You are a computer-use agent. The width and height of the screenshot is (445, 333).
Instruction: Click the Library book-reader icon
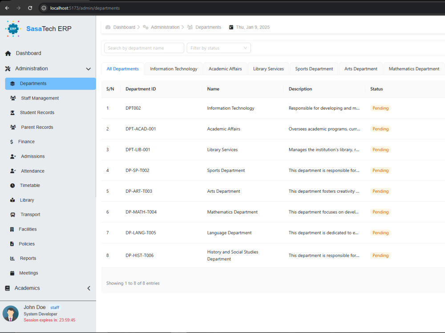pyautogui.click(x=12, y=200)
